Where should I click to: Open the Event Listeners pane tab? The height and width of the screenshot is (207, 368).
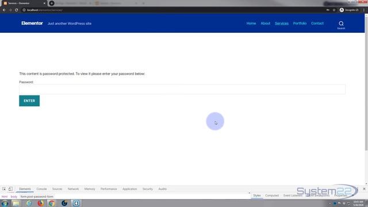click(293, 195)
